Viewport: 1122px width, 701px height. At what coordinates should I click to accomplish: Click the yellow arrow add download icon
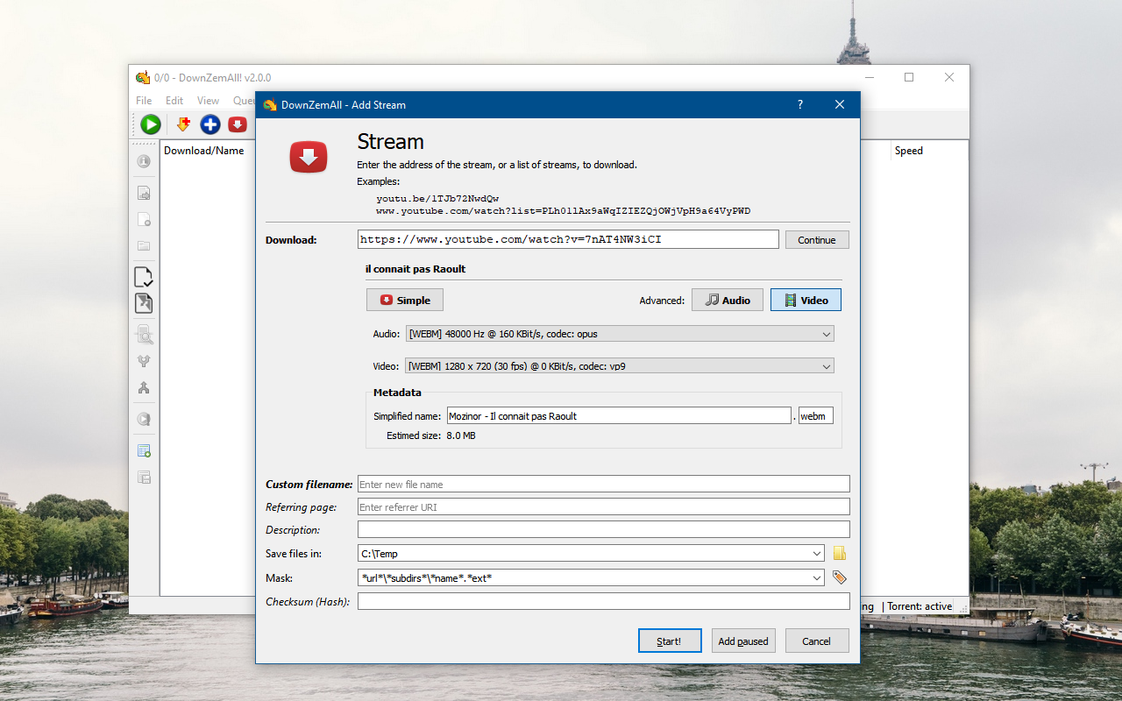(183, 124)
